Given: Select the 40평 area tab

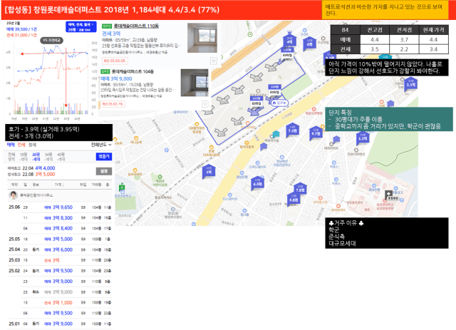Looking at the screenshot, I should [61, 157].
